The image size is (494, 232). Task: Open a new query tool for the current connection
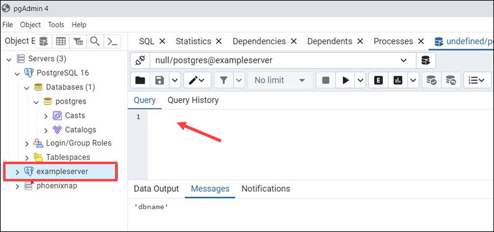coord(426,60)
